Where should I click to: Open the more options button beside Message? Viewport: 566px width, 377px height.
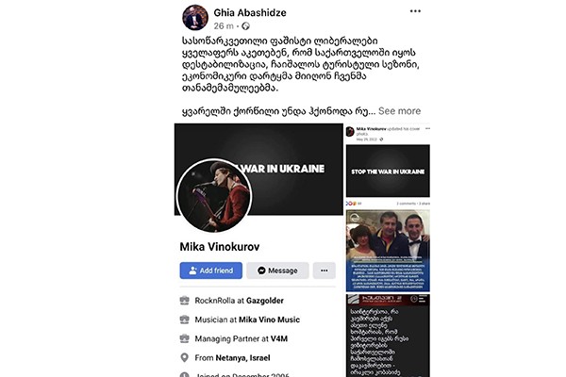pyautogui.click(x=325, y=270)
